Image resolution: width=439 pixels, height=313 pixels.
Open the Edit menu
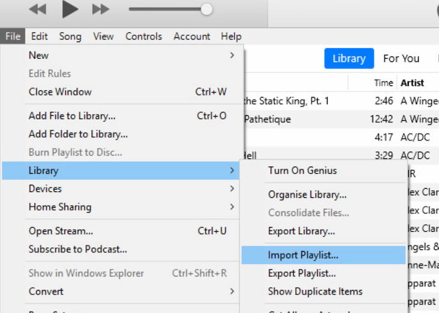coord(39,36)
